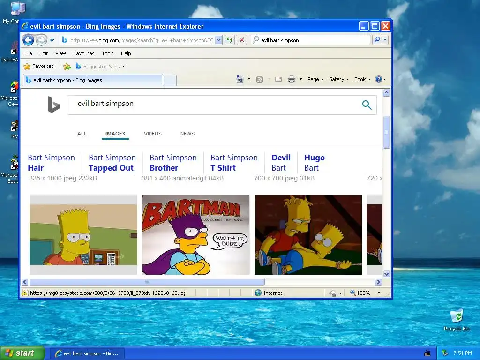The width and height of the screenshot is (480, 360).
Task: Click the Bing search text field
Action: coord(214,105)
